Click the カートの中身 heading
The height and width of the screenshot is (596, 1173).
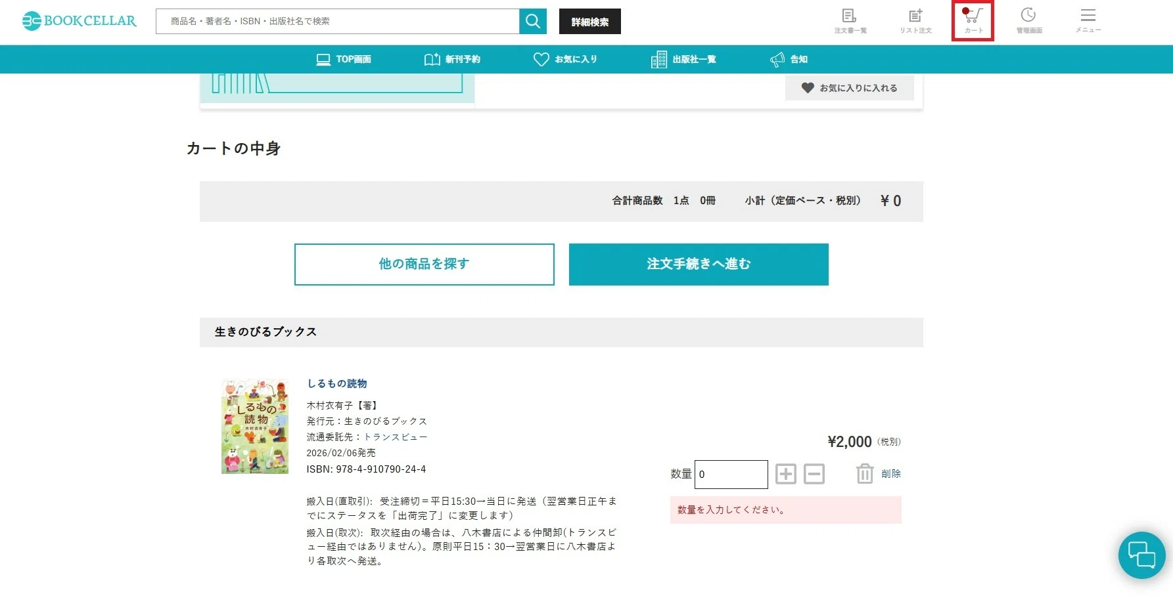coord(234,148)
